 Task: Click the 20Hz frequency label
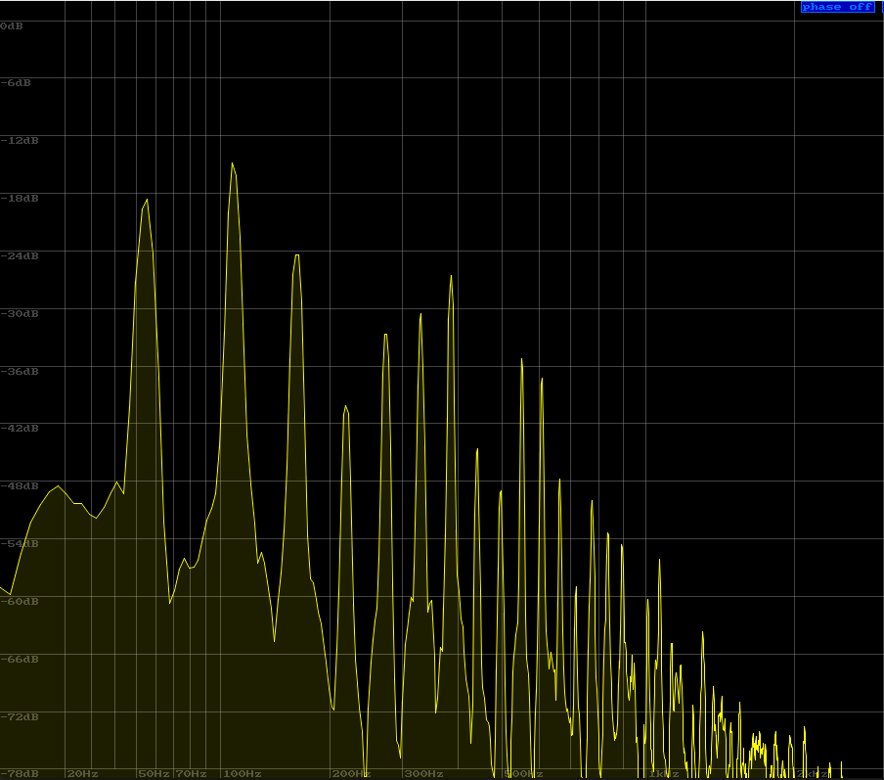click(83, 774)
